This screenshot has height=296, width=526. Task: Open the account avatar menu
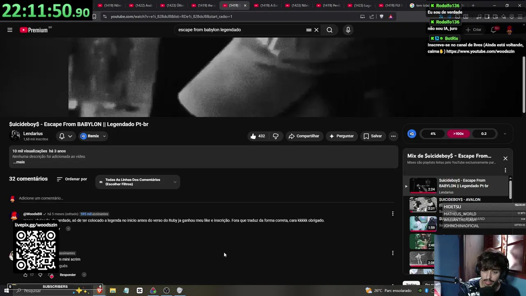(510, 30)
